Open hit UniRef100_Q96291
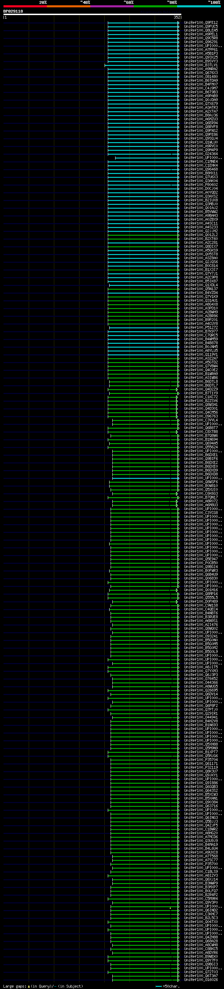The image size is (224, 989). (201, 42)
